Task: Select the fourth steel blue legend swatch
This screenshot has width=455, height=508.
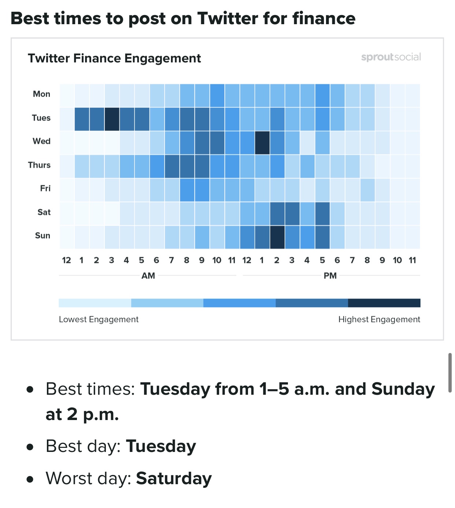Action: tap(311, 303)
